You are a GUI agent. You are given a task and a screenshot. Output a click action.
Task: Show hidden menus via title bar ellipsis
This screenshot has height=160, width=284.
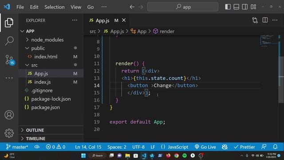[104, 7]
